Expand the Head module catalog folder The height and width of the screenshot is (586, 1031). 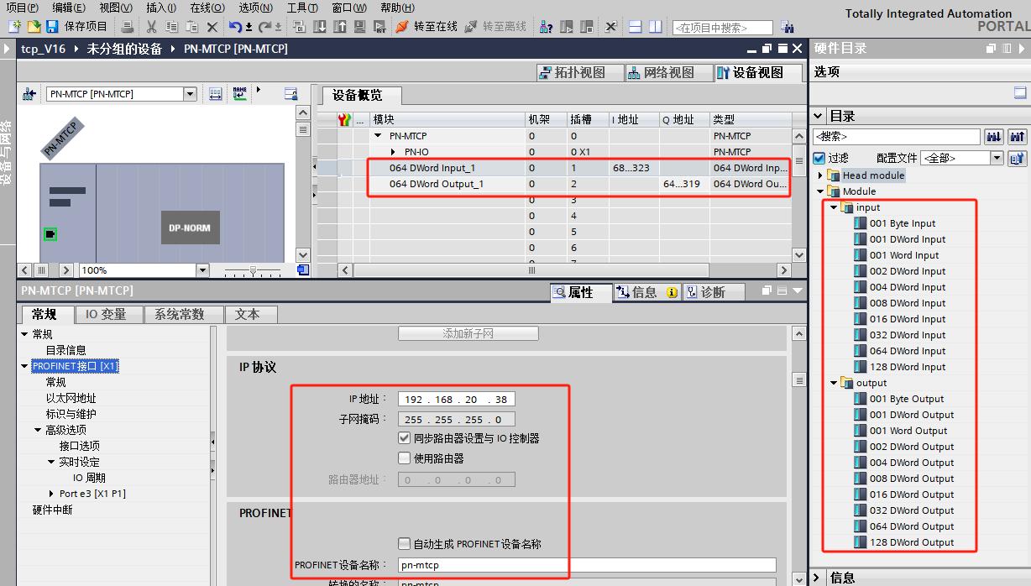click(821, 175)
